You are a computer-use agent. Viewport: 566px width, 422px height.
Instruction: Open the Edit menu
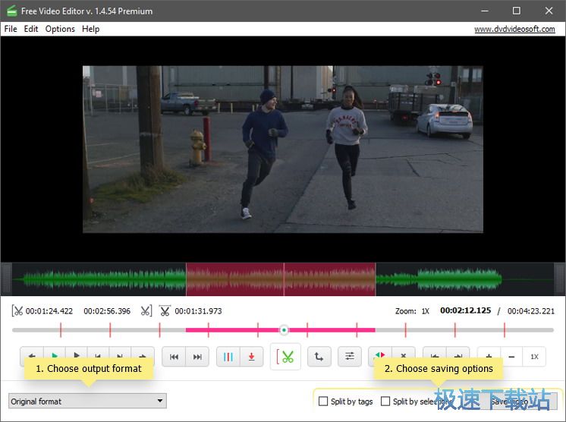pos(31,29)
